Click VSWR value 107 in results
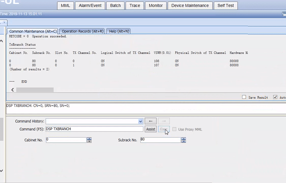Screen dimensions: 286x183 coord(157,65)
